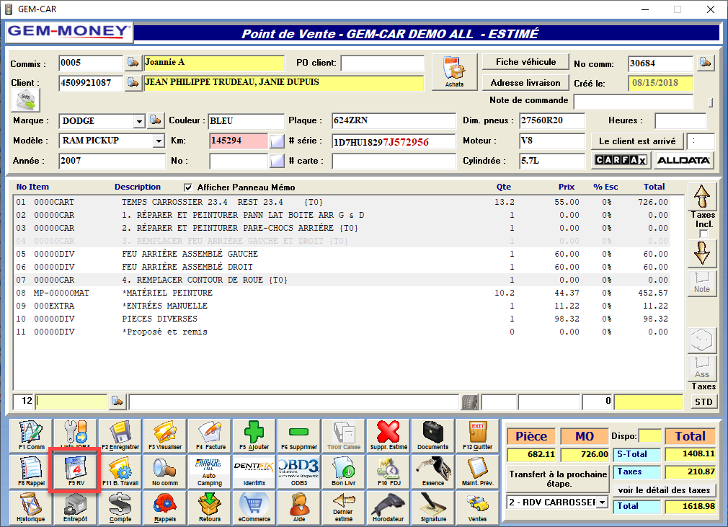Open the Entrepôt warehouse tool
The height and width of the screenshot is (527, 728).
(x=75, y=508)
